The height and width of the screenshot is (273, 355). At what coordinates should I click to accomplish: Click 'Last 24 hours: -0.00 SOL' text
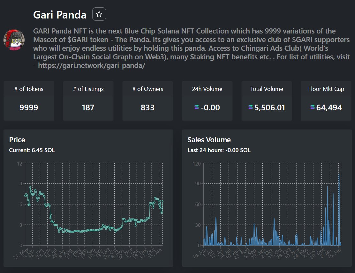[219, 150]
